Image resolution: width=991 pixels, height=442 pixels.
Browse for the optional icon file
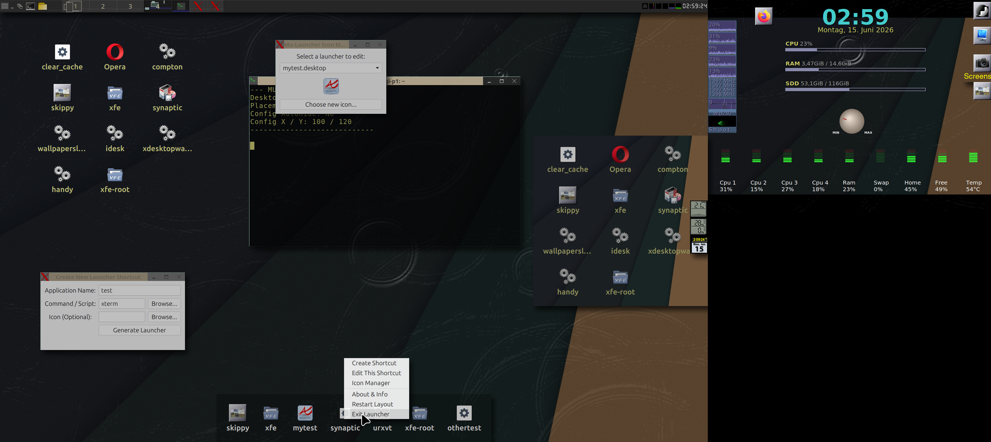coord(164,317)
